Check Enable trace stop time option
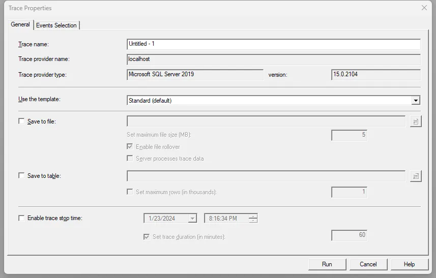Viewport: 436px width, 278px height. (x=21, y=218)
